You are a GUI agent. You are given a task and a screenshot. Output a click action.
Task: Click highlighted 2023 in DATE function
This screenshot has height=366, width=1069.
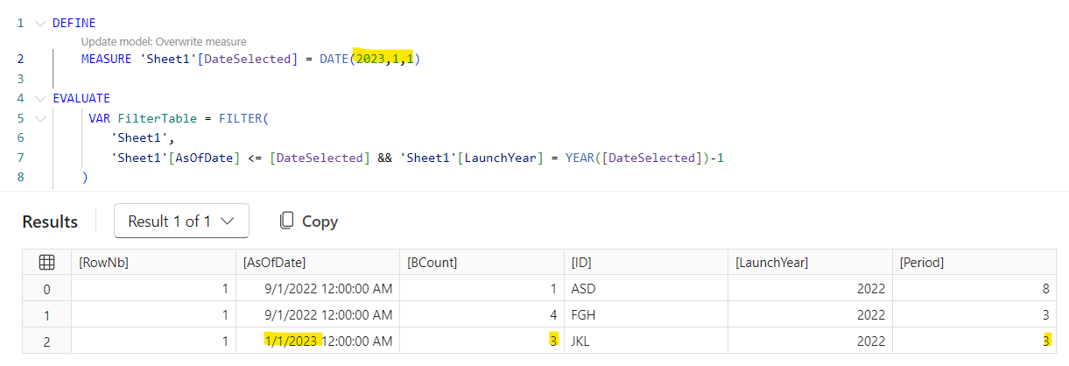369,60
